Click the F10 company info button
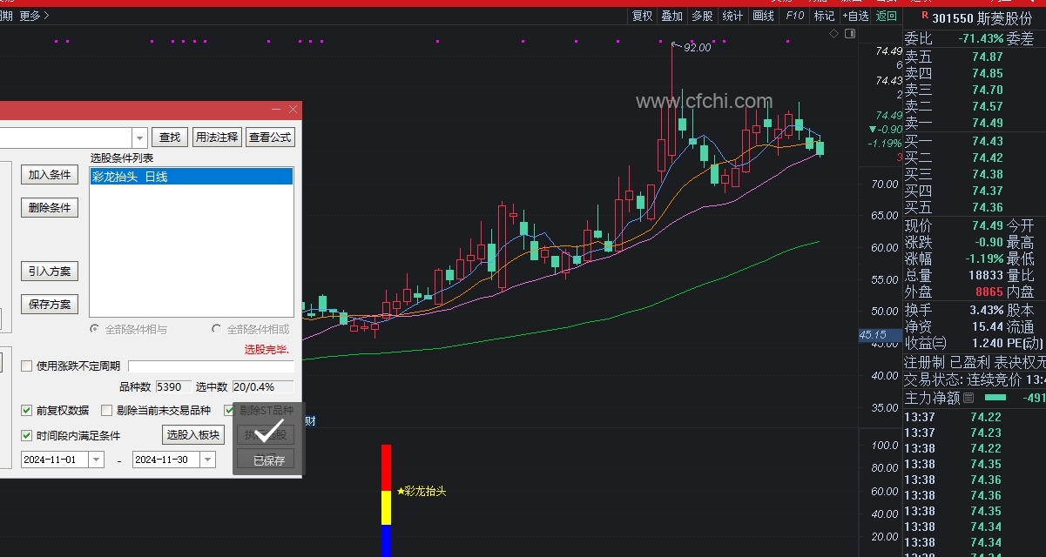The width and height of the screenshot is (1046, 557). click(794, 16)
